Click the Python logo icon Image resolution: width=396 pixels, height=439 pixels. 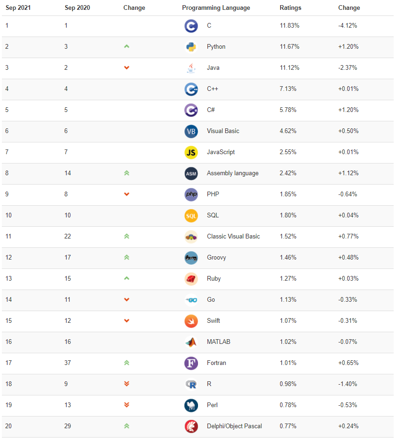pos(191,47)
